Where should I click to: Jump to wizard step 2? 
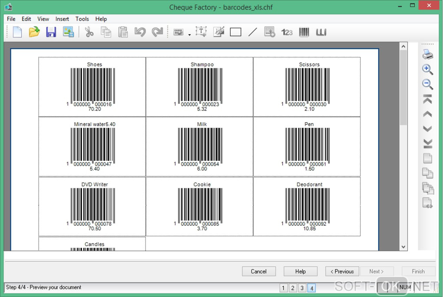click(293, 288)
